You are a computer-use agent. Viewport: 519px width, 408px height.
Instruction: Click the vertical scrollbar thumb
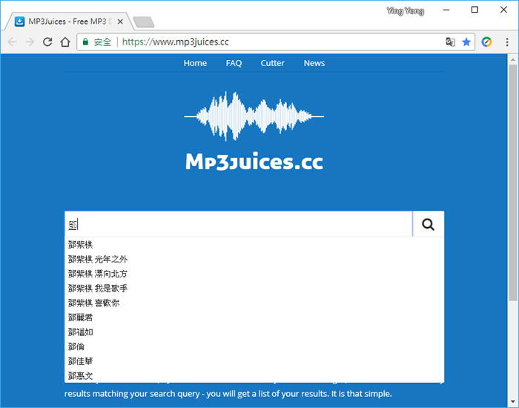[513, 182]
